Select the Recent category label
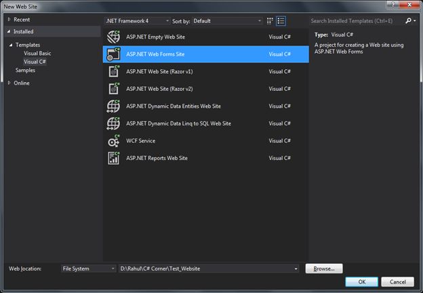Viewport: 423px width, 293px height. coord(22,20)
